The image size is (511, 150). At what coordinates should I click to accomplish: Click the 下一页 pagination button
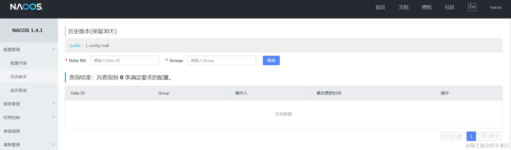(490, 136)
